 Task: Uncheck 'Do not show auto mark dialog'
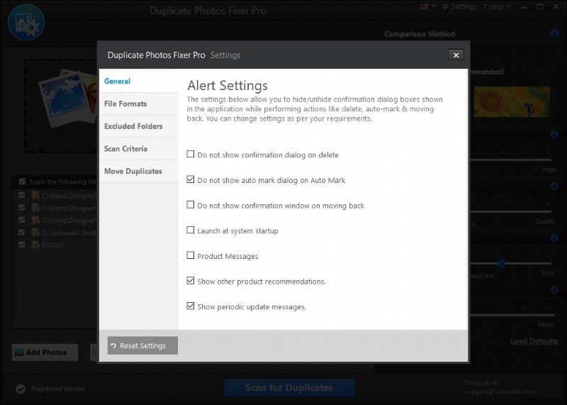point(190,179)
